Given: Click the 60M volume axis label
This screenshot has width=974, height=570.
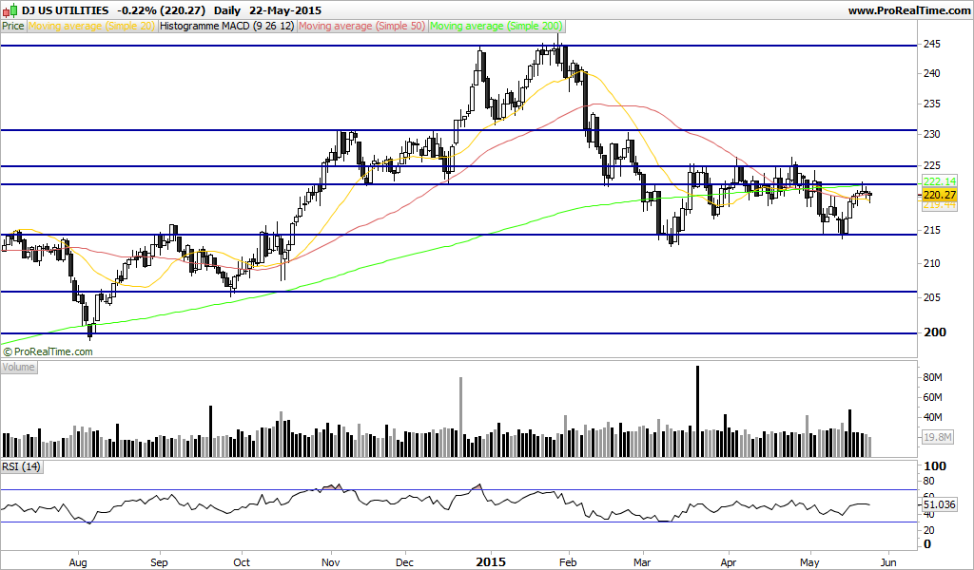Looking at the screenshot, I should 933,397.
